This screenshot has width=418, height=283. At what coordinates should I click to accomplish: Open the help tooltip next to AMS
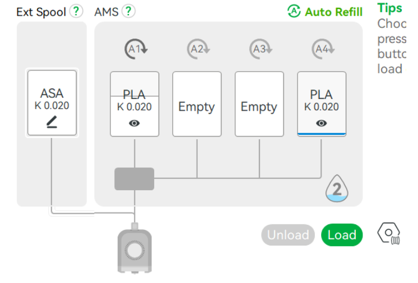click(128, 11)
